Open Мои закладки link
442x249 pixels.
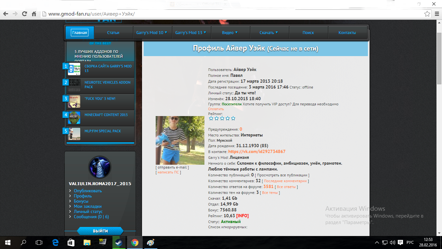(x=88, y=206)
